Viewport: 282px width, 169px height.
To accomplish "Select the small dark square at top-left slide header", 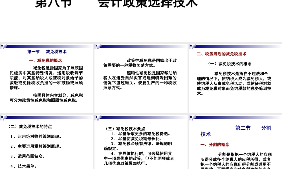I will click(x=2, y=46).
